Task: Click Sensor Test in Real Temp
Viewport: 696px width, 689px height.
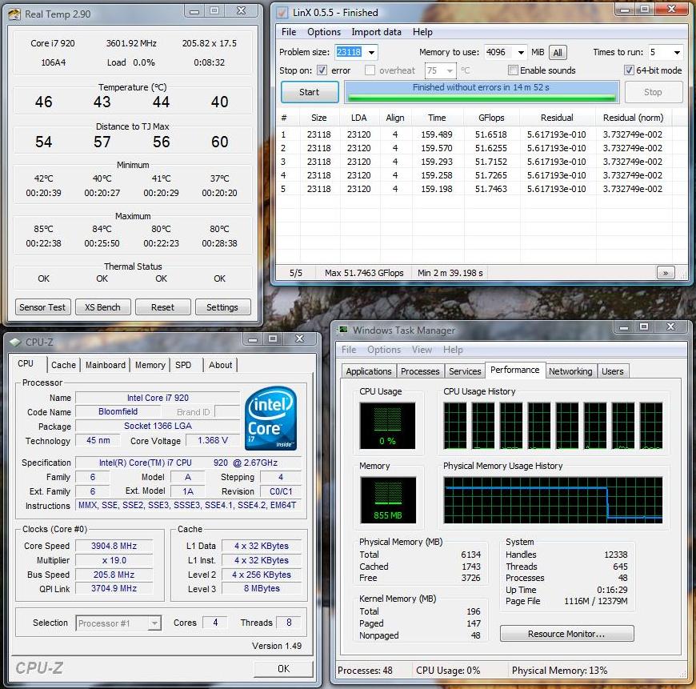Action: click(42, 307)
